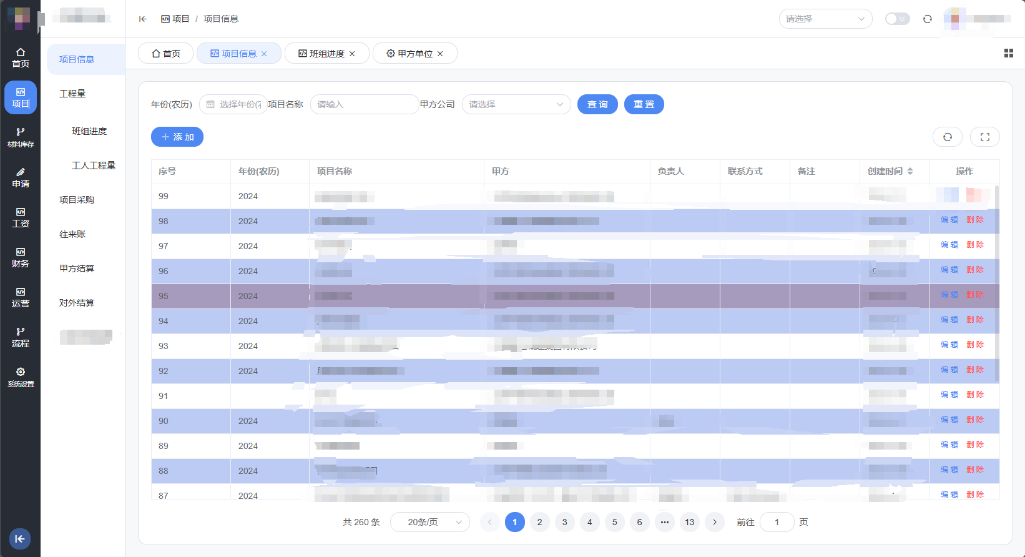Click 删除 for row 97
The image size is (1025, 557).
pyautogui.click(x=975, y=245)
